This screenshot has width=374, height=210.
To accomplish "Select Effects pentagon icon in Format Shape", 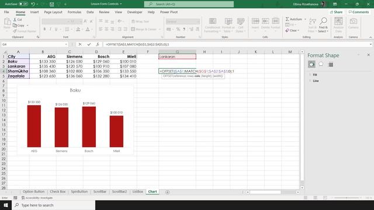I will [x=321, y=64].
